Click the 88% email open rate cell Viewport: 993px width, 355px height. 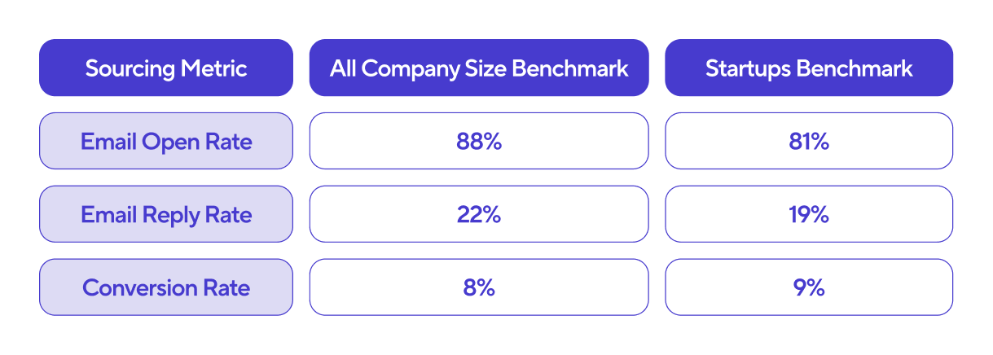(479, 141)
